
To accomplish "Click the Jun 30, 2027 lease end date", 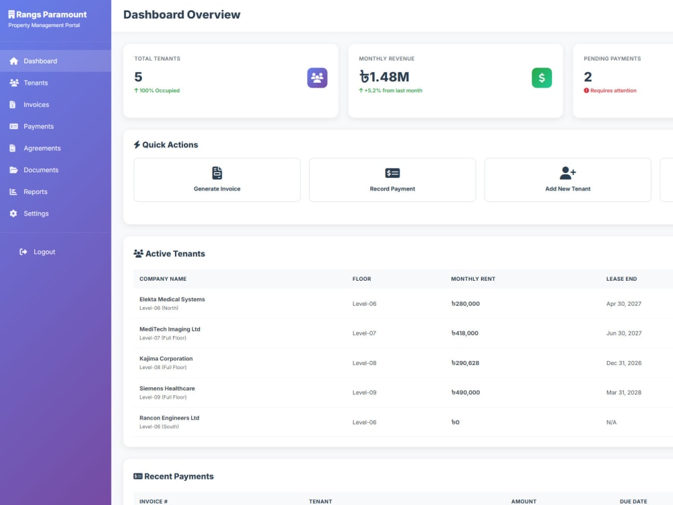I will (x=624, y=333).
